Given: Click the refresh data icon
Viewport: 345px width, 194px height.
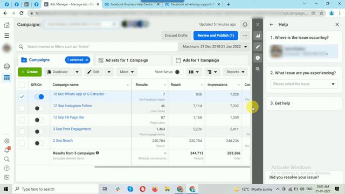Looking at the screenshot, I should tap(245, 25).
